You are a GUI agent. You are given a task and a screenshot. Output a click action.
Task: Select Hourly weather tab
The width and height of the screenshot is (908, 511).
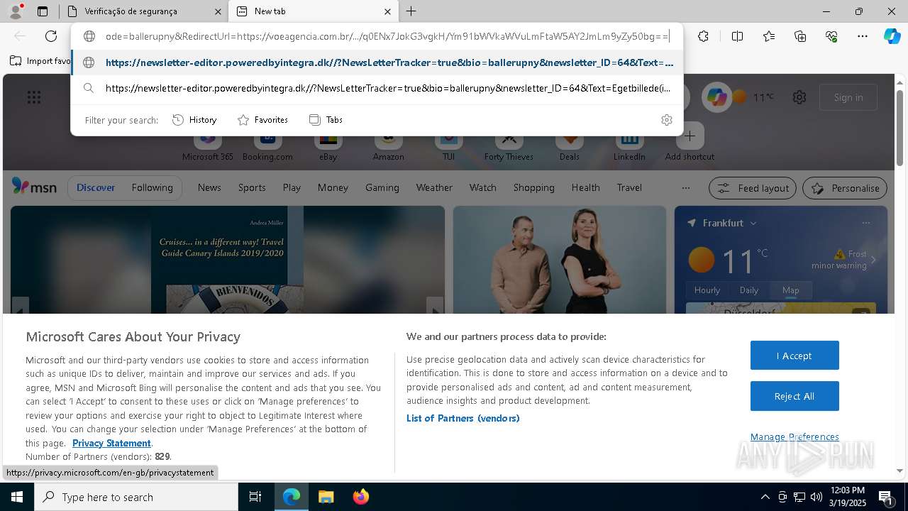[707, 290]
